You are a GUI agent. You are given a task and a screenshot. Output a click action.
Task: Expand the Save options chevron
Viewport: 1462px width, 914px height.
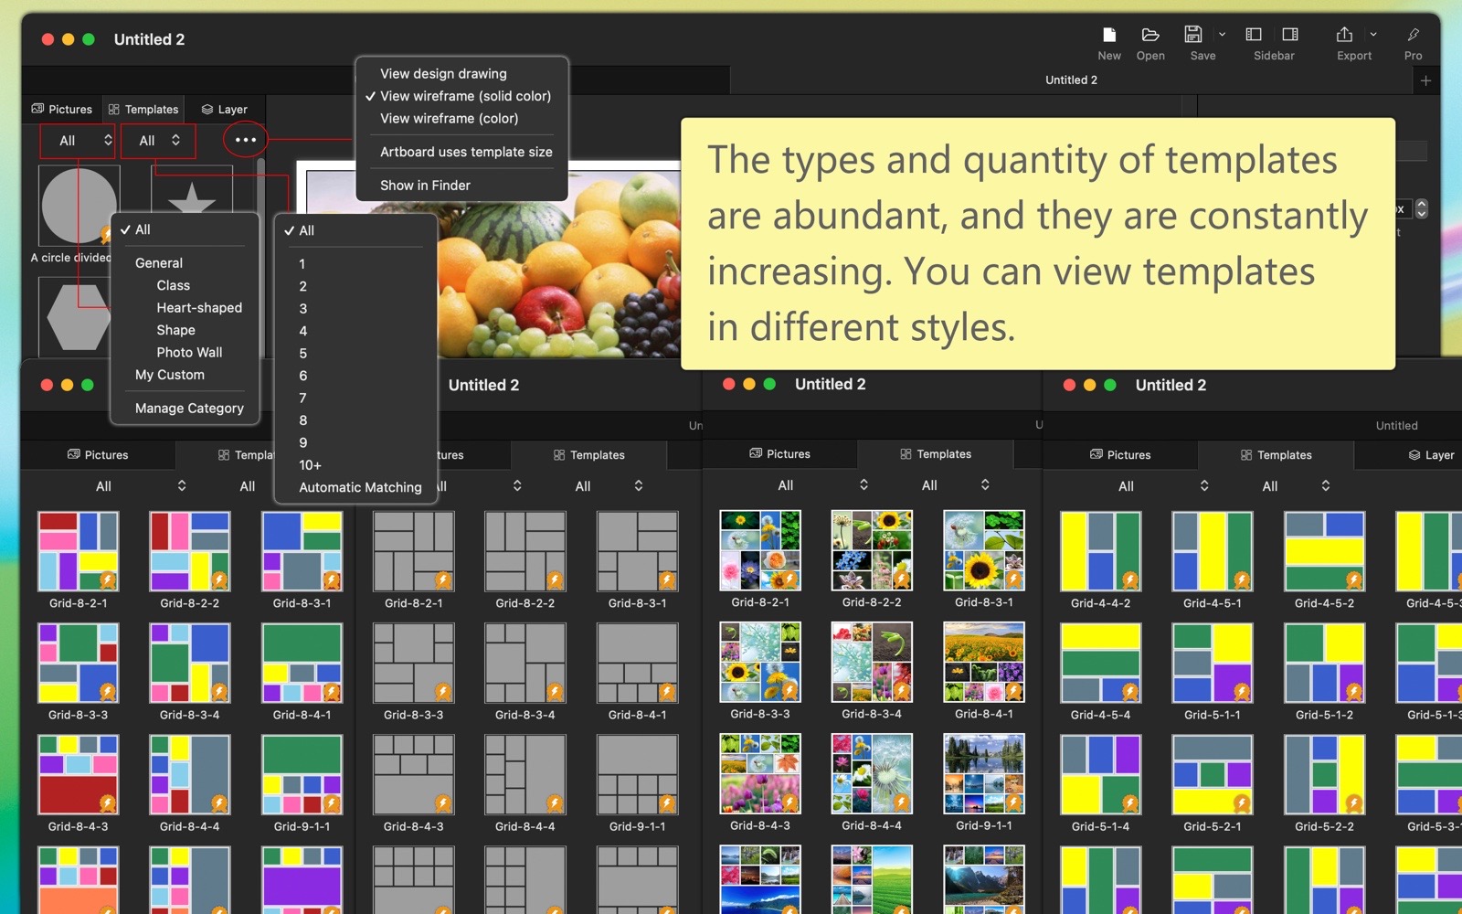click(x=1222, y=35)
